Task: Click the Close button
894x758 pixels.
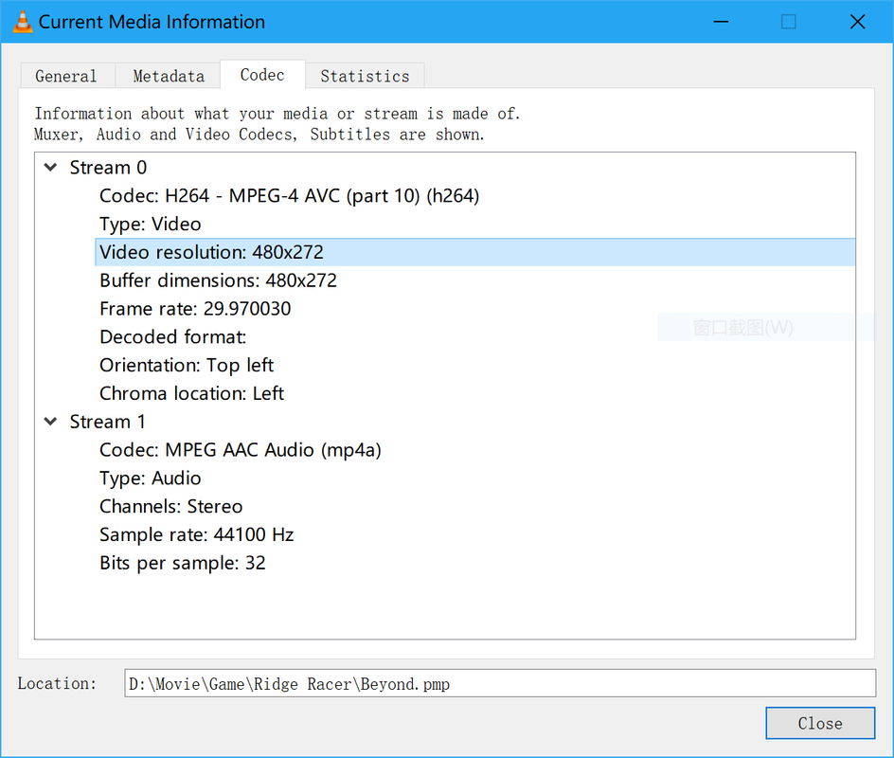Action: (x=820, y=723)
